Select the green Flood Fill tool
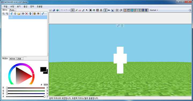Viewport: 193px width, 101px height. [94, 10]
